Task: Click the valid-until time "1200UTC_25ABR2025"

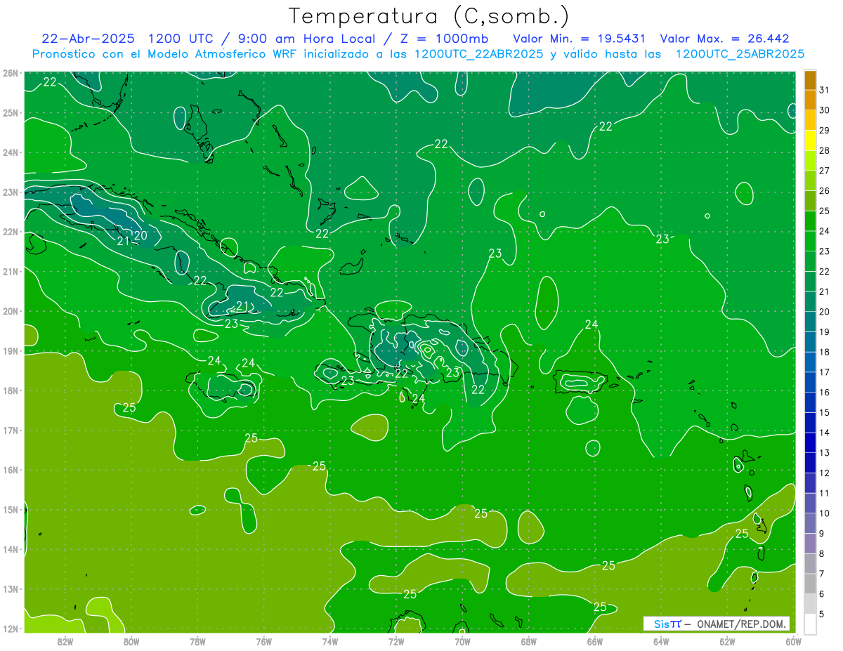Action: coord(740,54)
